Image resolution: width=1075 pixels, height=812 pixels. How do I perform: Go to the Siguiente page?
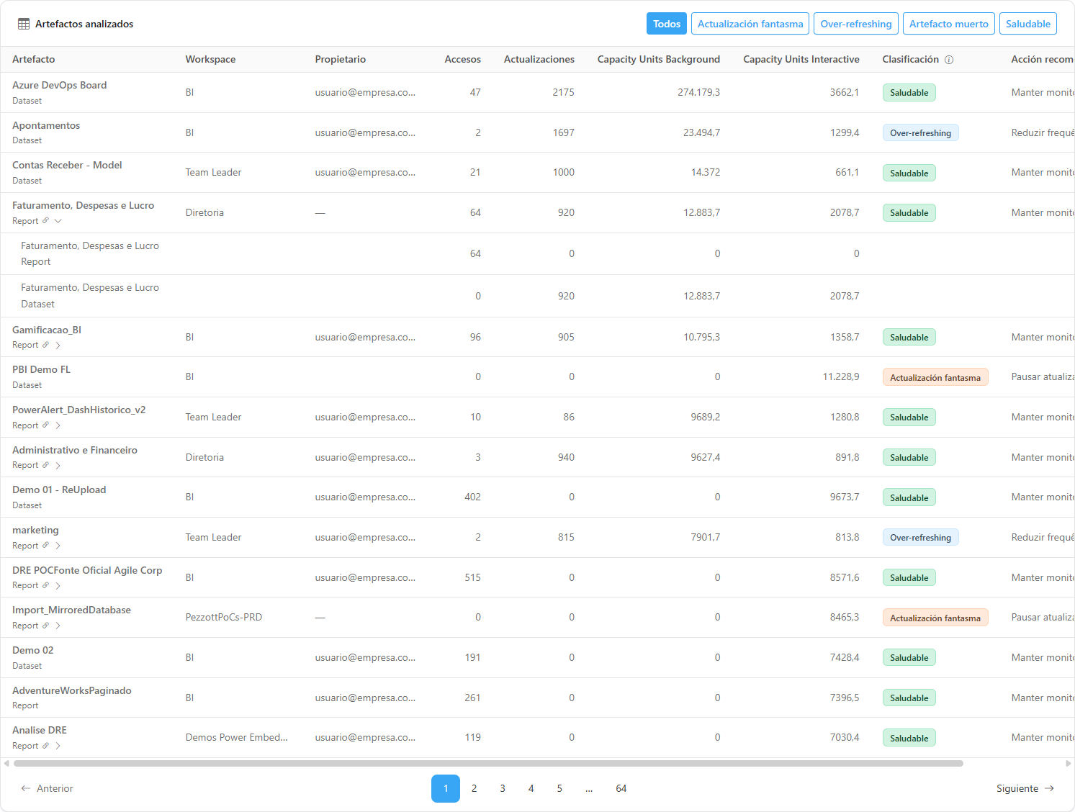click(1025, 789)
